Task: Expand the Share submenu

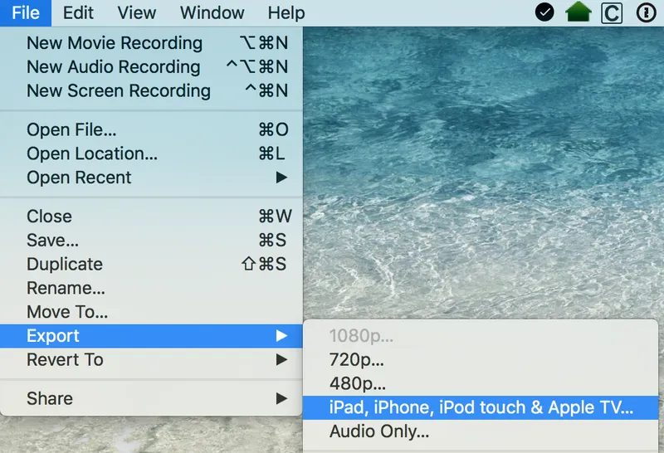Action: pos(151,398)
